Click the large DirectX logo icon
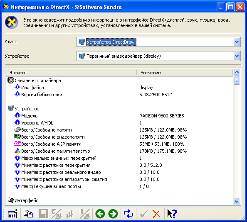The width and height of the screenshot is (247, 222). (x=11, y=22)
